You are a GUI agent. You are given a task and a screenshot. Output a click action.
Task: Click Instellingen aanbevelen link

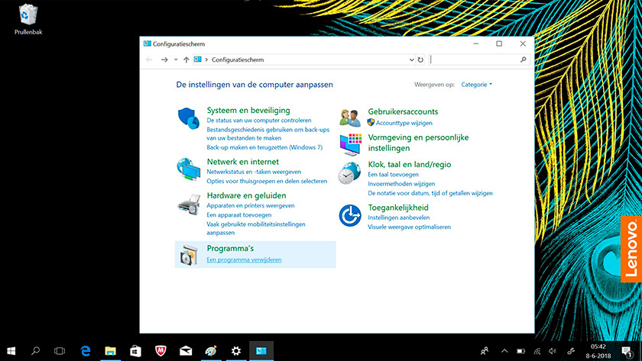[x=399, y=218]
